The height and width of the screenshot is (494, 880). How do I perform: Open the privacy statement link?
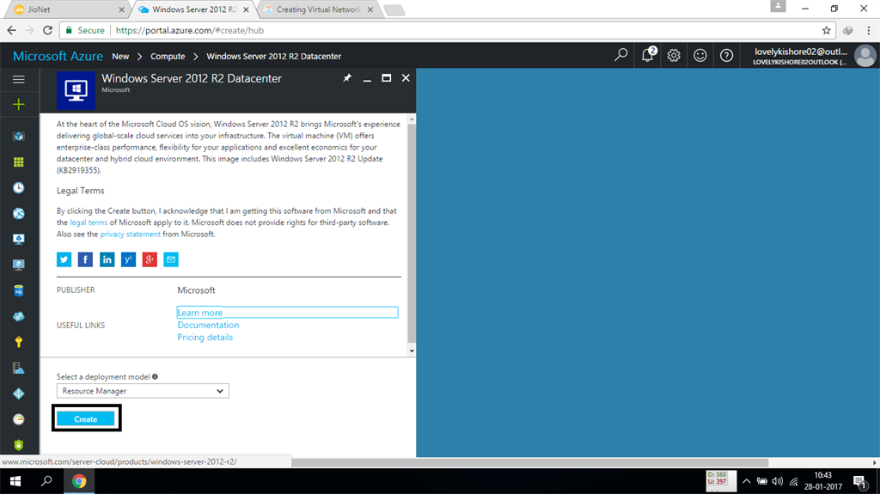131,234
